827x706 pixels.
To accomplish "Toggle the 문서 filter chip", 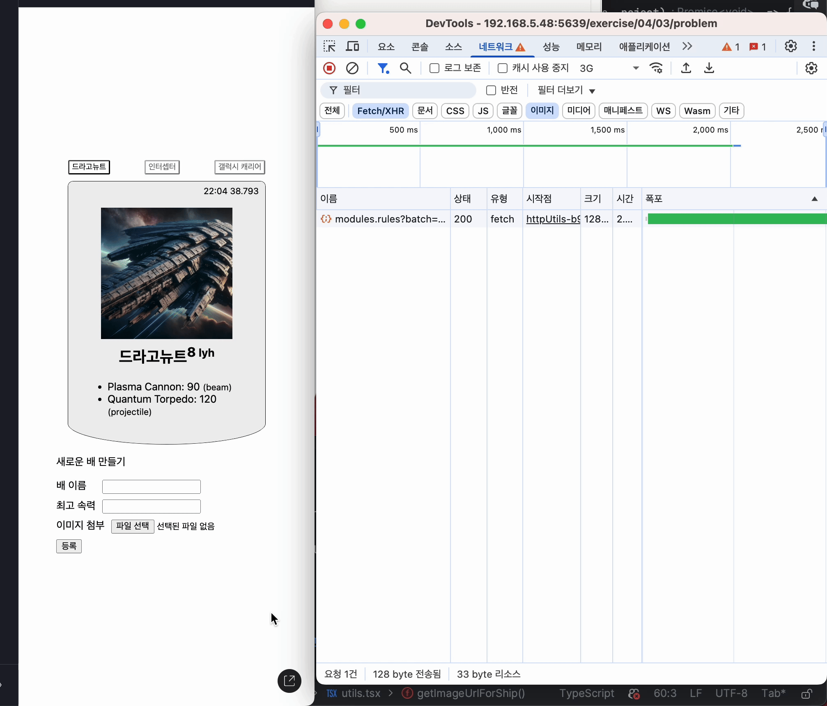I will [425, 111].
